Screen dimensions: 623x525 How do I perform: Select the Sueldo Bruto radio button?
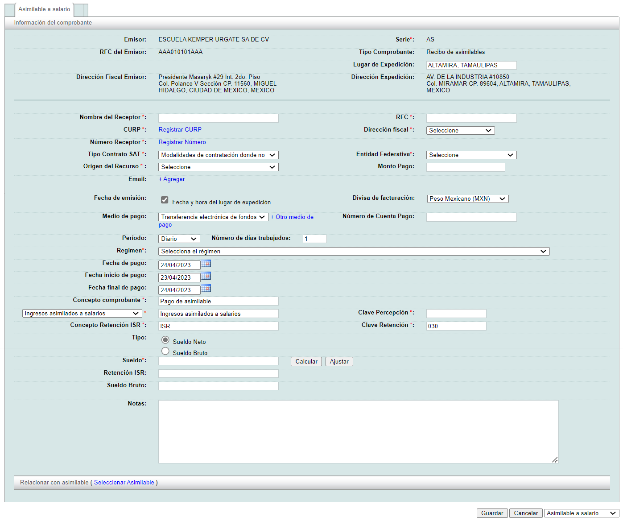165,351
